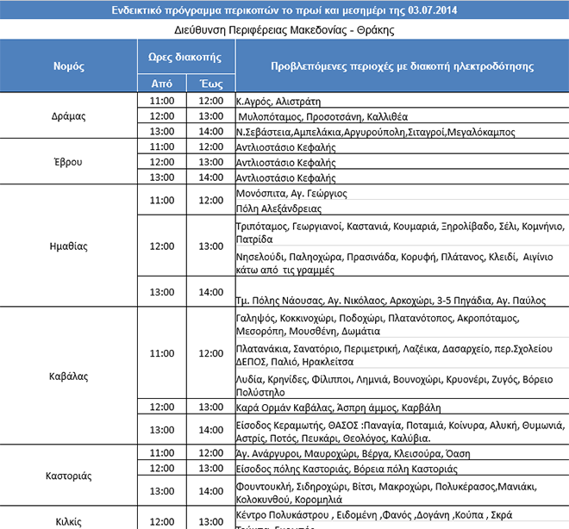Screen dimensions: 569x529
Task: Select the 'Προβλεπόμενες περιοχές' column header
Action: [x=402, y=66]
